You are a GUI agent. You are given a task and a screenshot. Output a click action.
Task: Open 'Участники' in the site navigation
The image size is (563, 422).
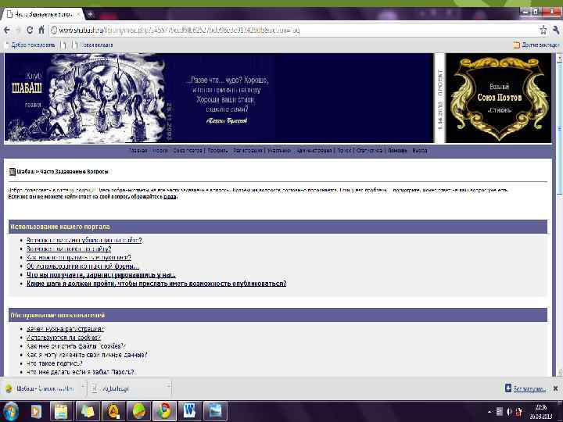click(279, 150)
